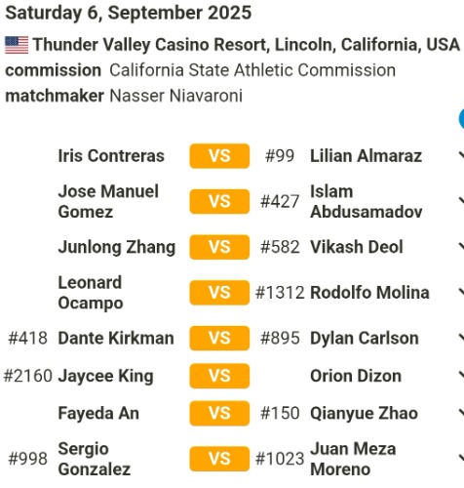Click the USA flag icon
This screenshot has height=488, width=464.
(17, 45)
